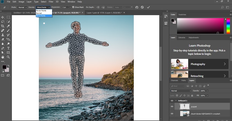Open the Mode dropdown in options bar
This screenshot has height=121, width=232.
click(22, 7)
